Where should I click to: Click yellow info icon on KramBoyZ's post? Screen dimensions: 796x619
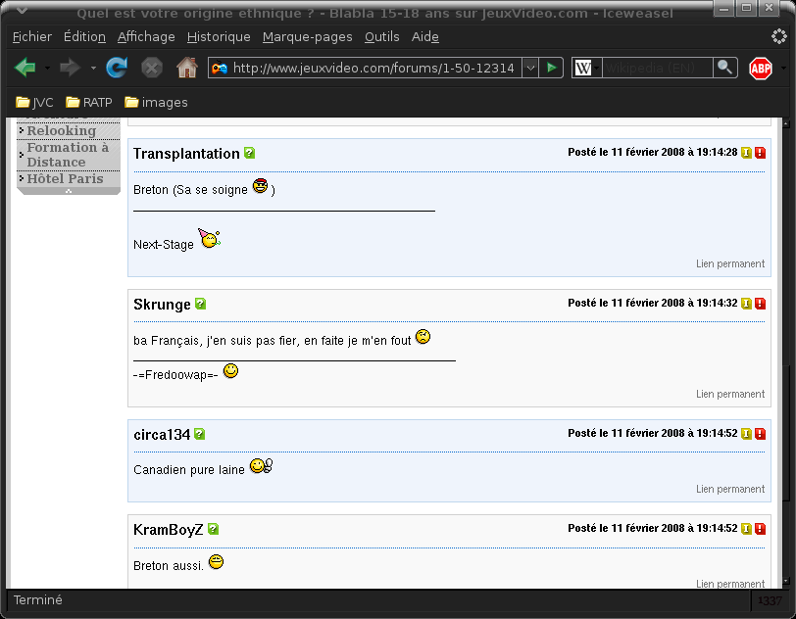746,529
